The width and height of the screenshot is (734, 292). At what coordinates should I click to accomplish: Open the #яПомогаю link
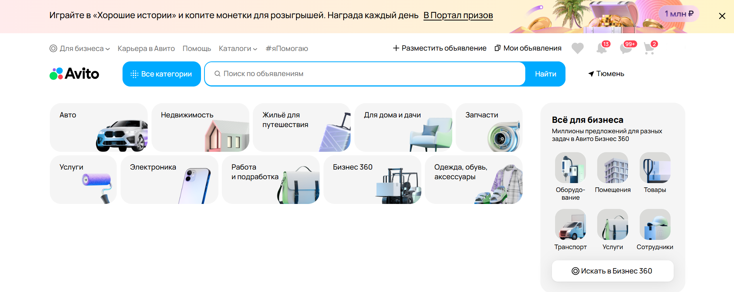tap(287, 49)
